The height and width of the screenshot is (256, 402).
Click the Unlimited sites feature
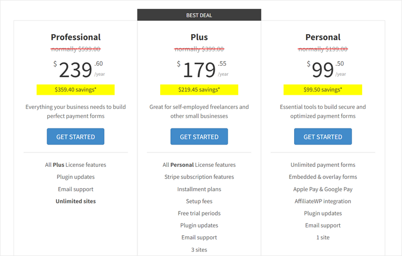[x=76, y=201]
